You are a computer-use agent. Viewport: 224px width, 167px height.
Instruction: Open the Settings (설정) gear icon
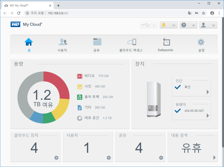pyautogui.click(x=201, y=42)
